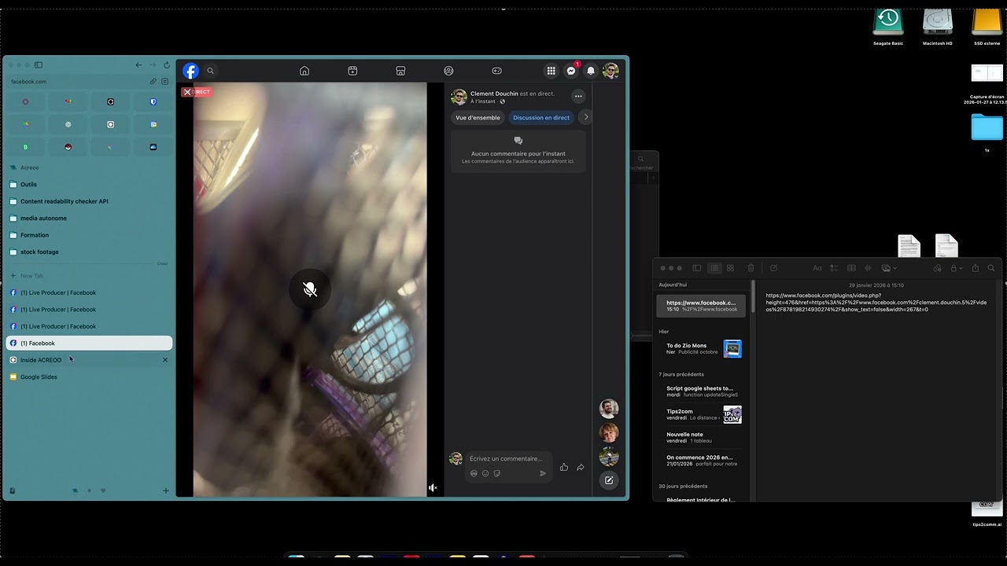Viewport: 1007px width, 566px height.
Task: Open the To do Zio Mons note
Action: [701, 348]
